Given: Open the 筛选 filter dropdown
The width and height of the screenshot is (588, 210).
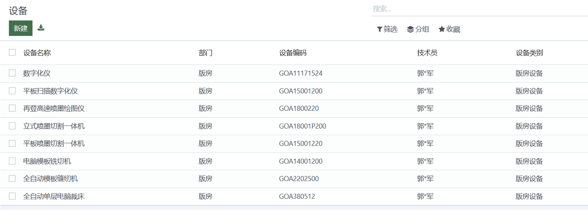Looking at the screenshot, I should [387, 29].
